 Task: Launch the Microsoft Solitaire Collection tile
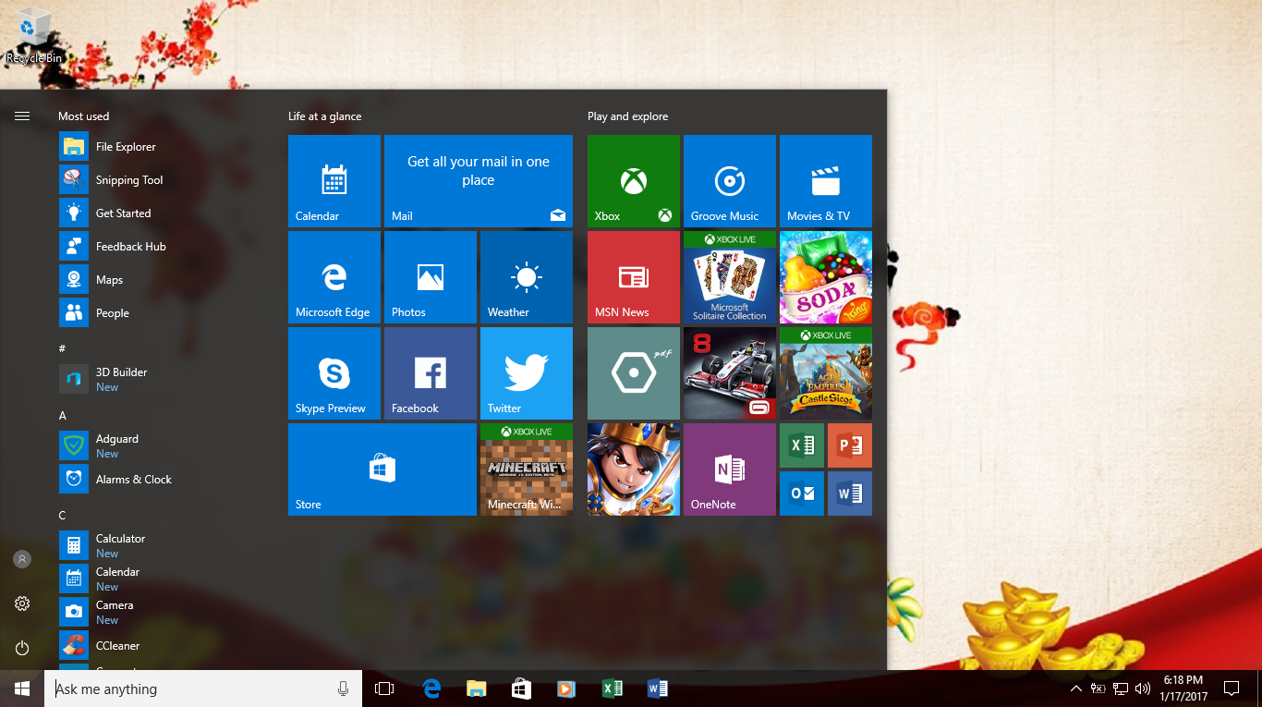pyautogui.click(x=730, y=277)
